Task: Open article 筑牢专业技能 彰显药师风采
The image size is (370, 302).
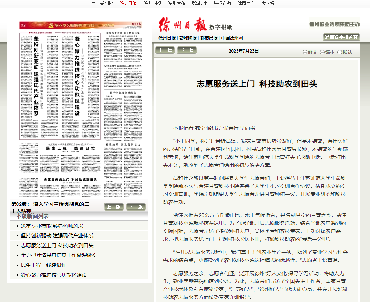Action: (x=52, y=226)
